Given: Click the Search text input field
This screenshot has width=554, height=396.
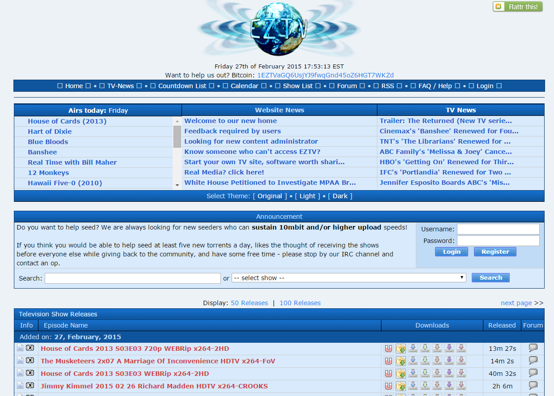Looking at the screenshot, I should pyautogui.click(x=133, y=278).
